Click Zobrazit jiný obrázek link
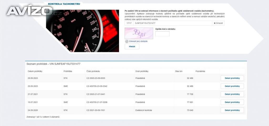The width and height of the screenshot is (269, 126). pos(138,41)
